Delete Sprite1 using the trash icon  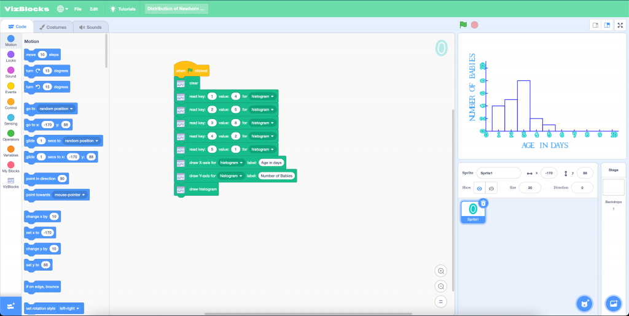pyautogui.click(x=483, y=203)
